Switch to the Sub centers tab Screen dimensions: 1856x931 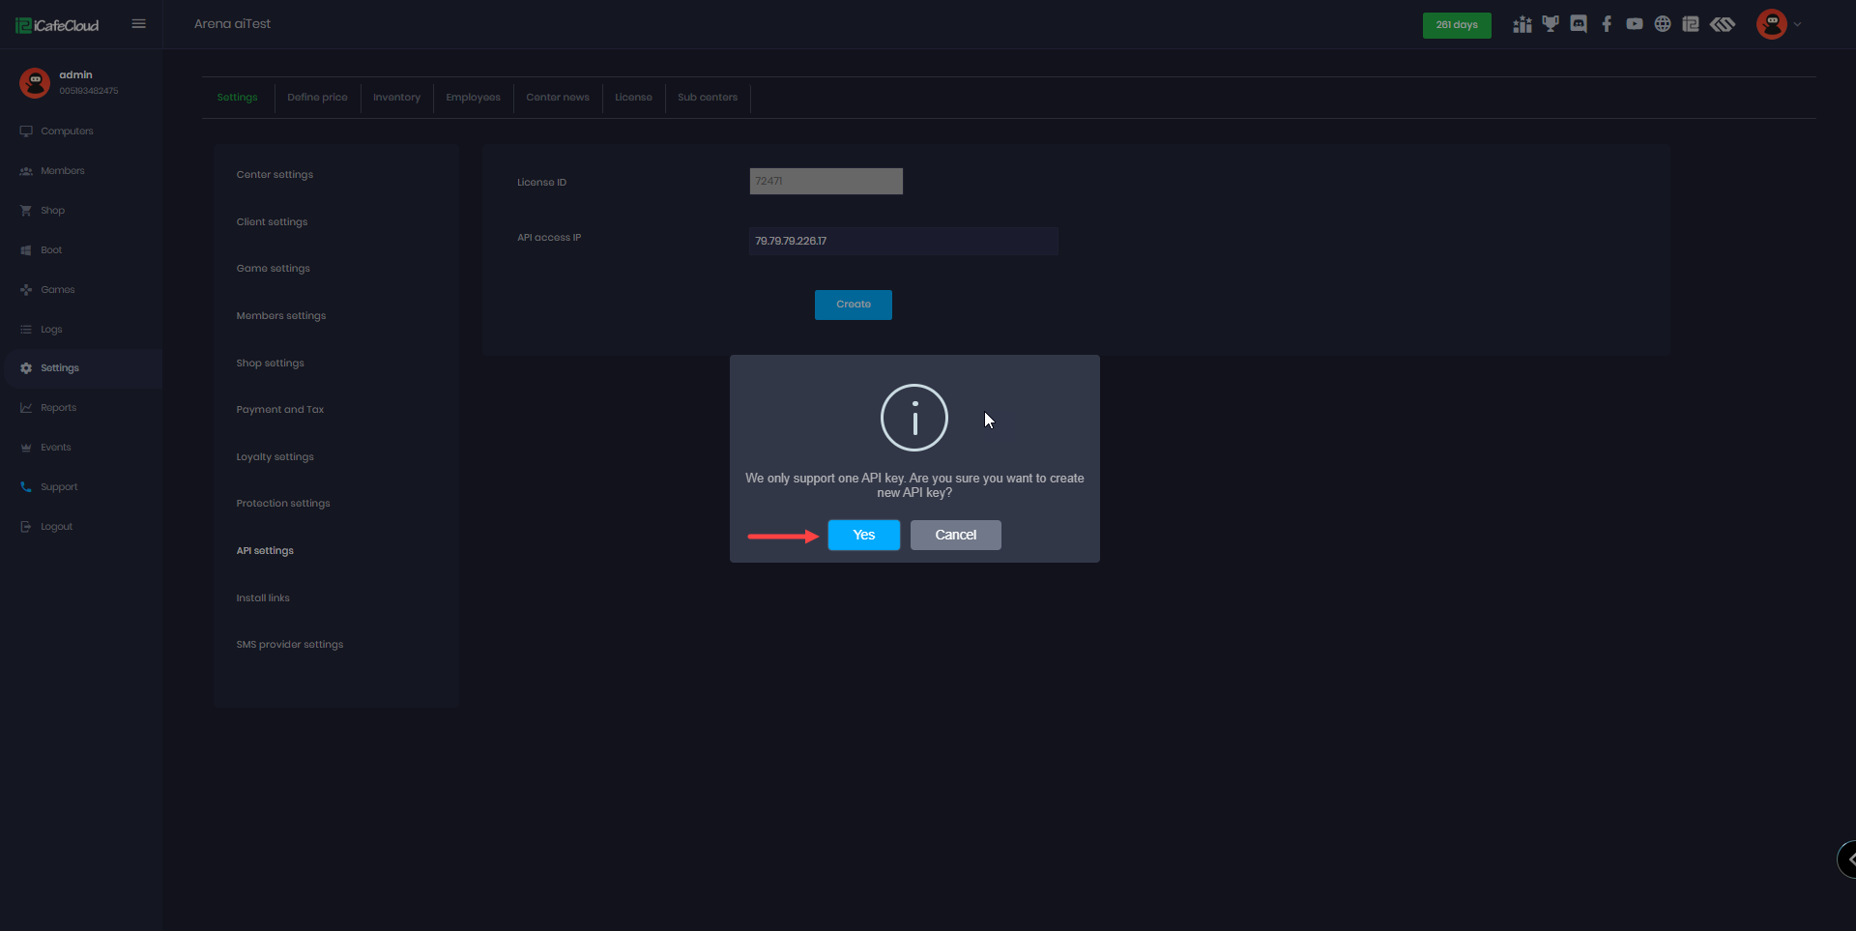tap(707, 98)
